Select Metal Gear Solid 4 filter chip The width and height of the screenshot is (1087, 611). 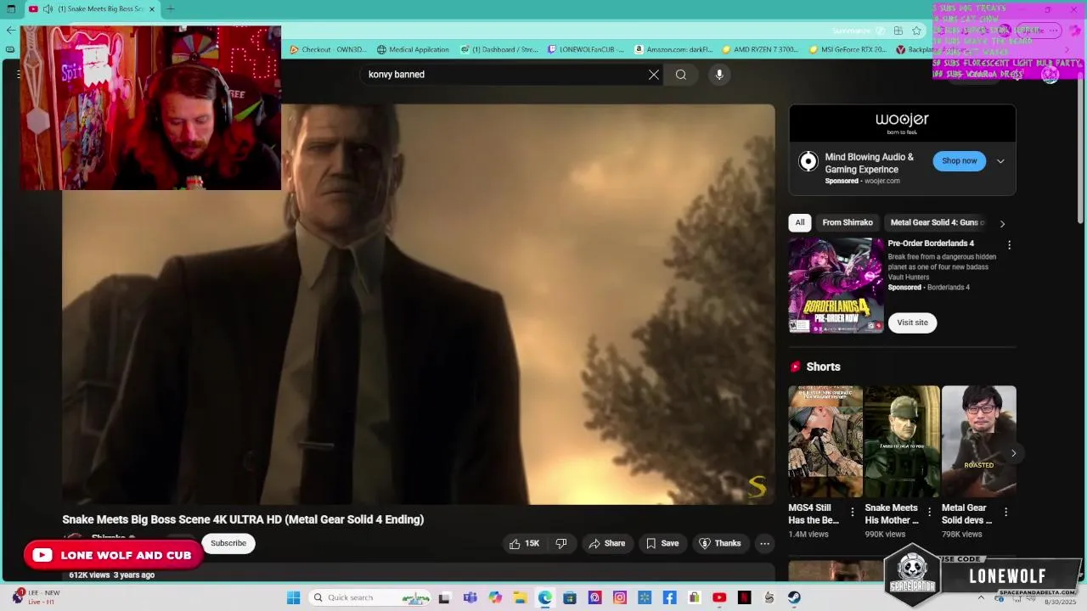pos(937,222)
